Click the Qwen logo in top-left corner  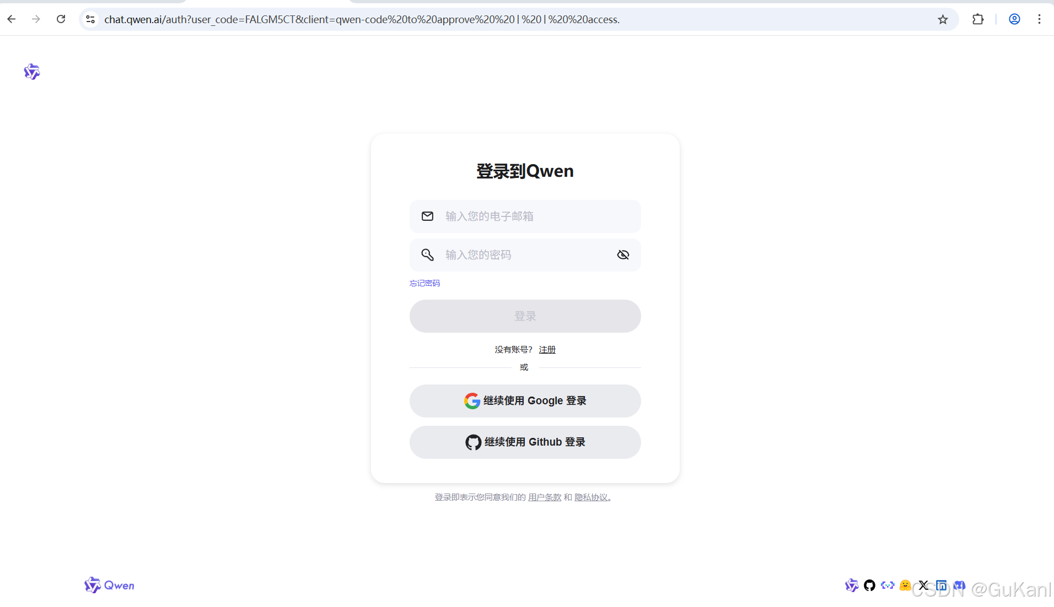click(31, 72)
